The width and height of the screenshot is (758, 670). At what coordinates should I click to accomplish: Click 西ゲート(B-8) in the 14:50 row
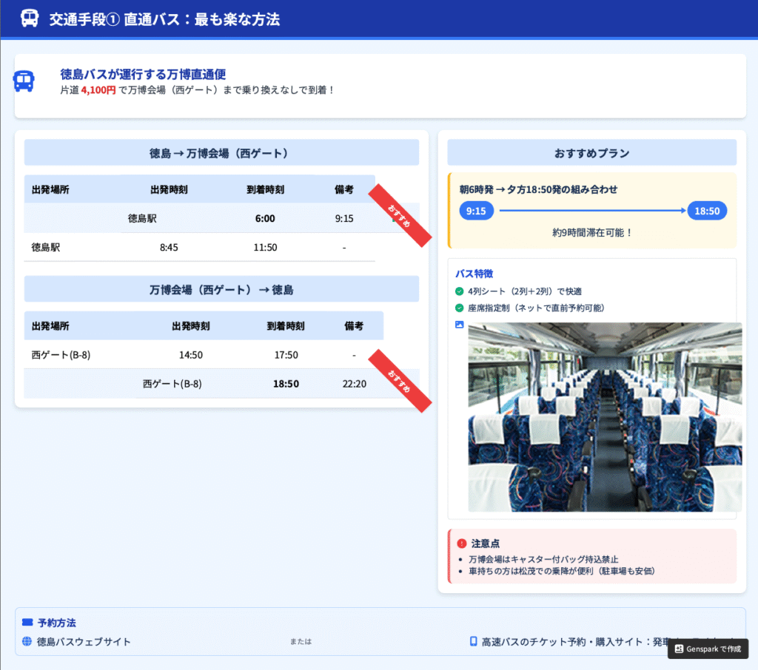click(x=61, y=355)
